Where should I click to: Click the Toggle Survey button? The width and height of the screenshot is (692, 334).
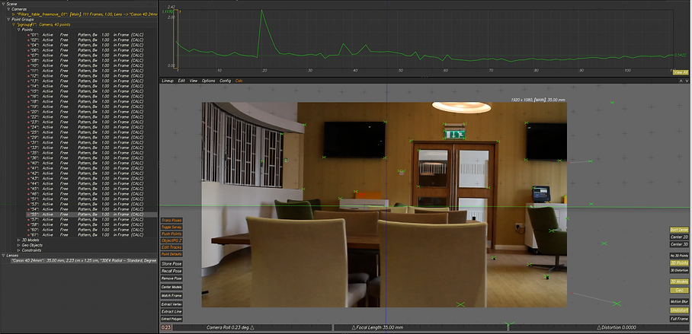click(x=171, y=227)
